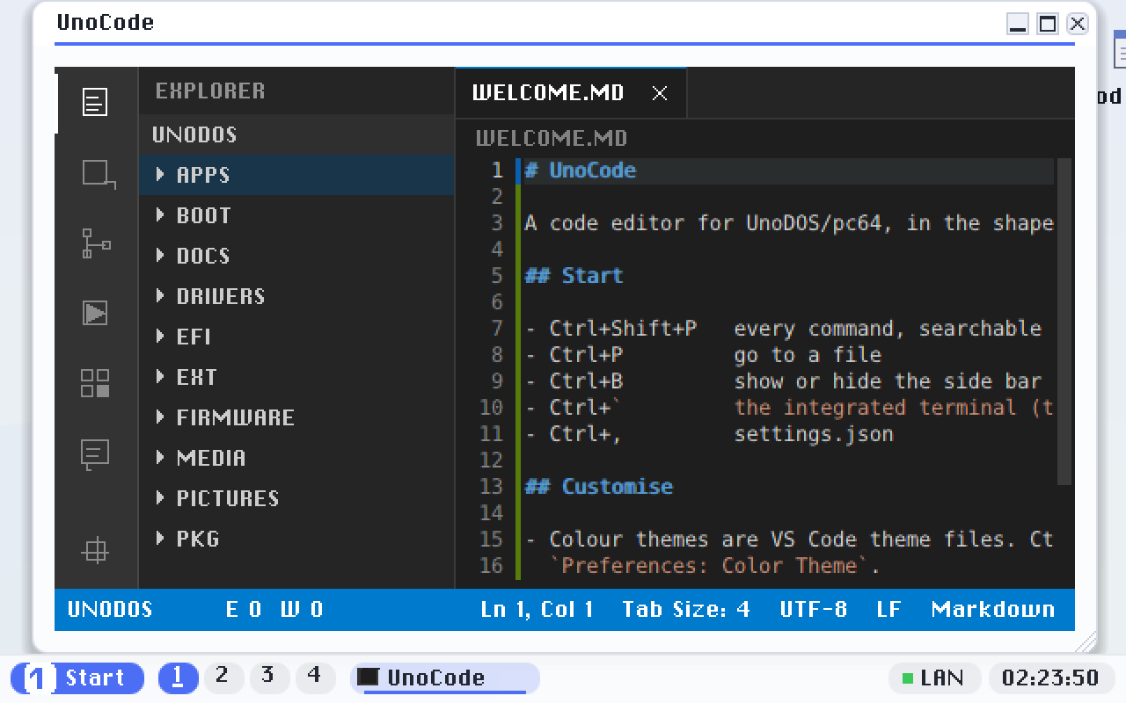Close the WELCOME.MD editor tab

coord(660,93)
